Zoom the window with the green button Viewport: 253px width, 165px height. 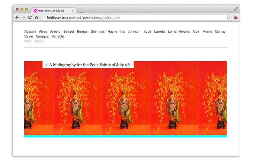26,10
